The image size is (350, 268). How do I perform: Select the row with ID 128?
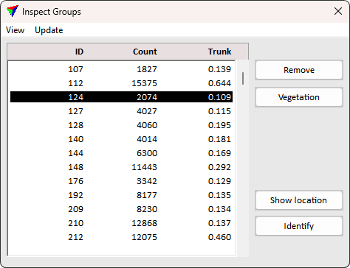point(121,125)
